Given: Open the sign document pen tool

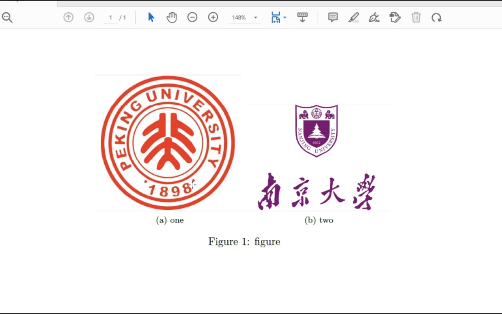Looking at the screenshot, I should [x=374, y=17].
